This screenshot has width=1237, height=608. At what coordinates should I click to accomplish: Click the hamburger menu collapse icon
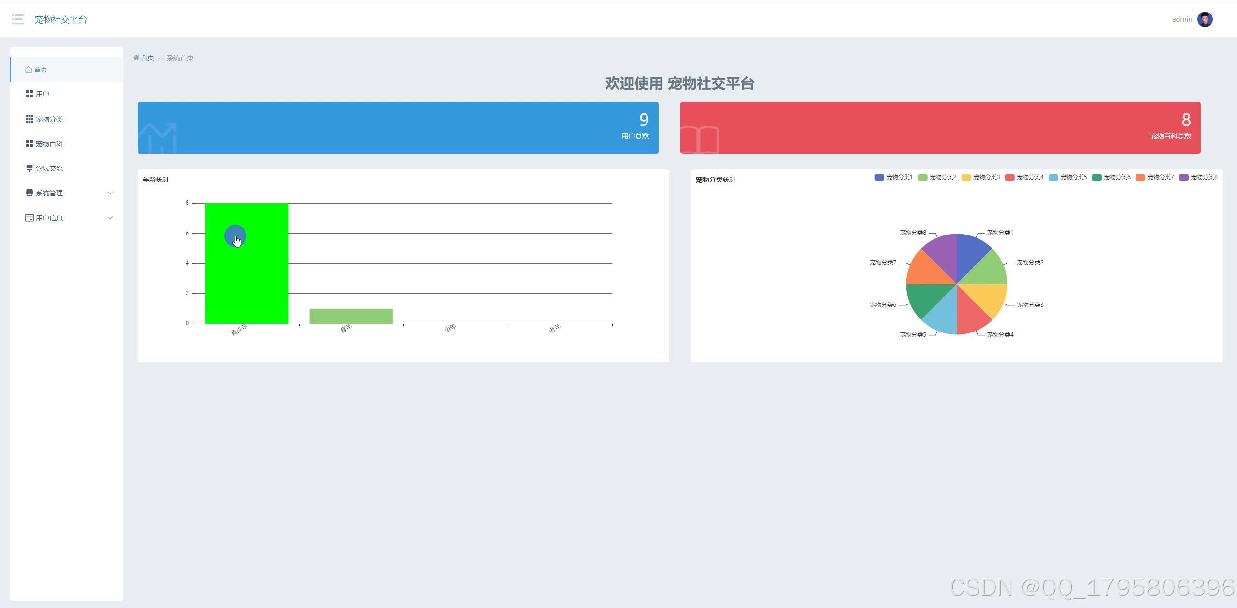click(x=18, y=19)
